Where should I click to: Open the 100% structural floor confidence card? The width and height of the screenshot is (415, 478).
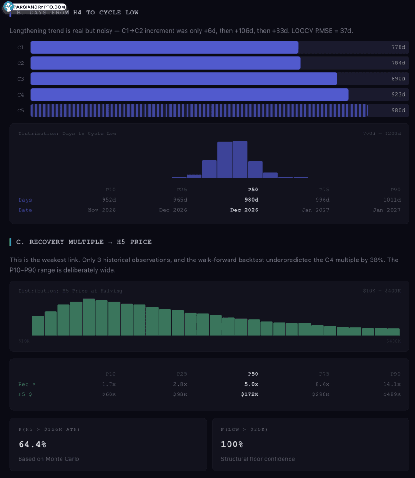310,444
